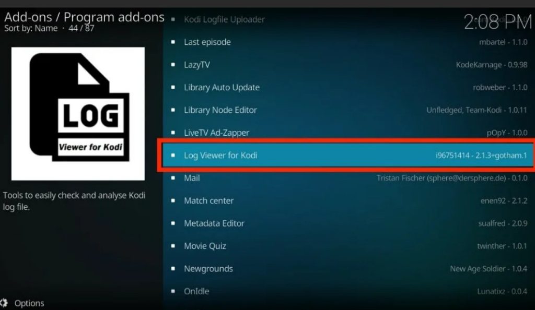Image resolution: width=535 pixels, height=310 pixels.
Task: Open the Options gear icon
Action: (4, 303)
